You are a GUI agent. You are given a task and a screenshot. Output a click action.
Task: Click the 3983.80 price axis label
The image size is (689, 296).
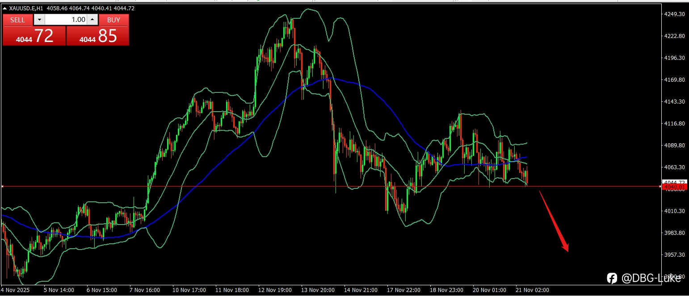click(675, 233)
